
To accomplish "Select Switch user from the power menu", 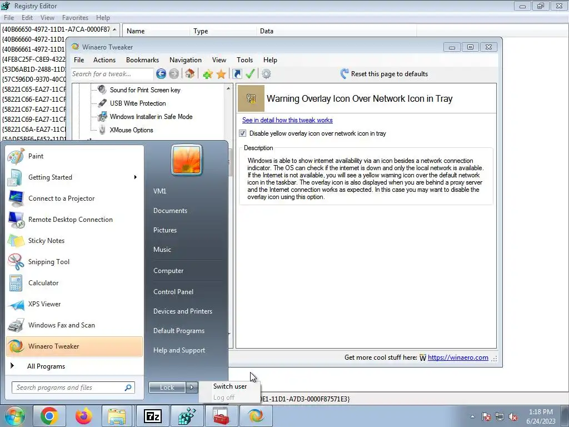I will pos(229,386).
